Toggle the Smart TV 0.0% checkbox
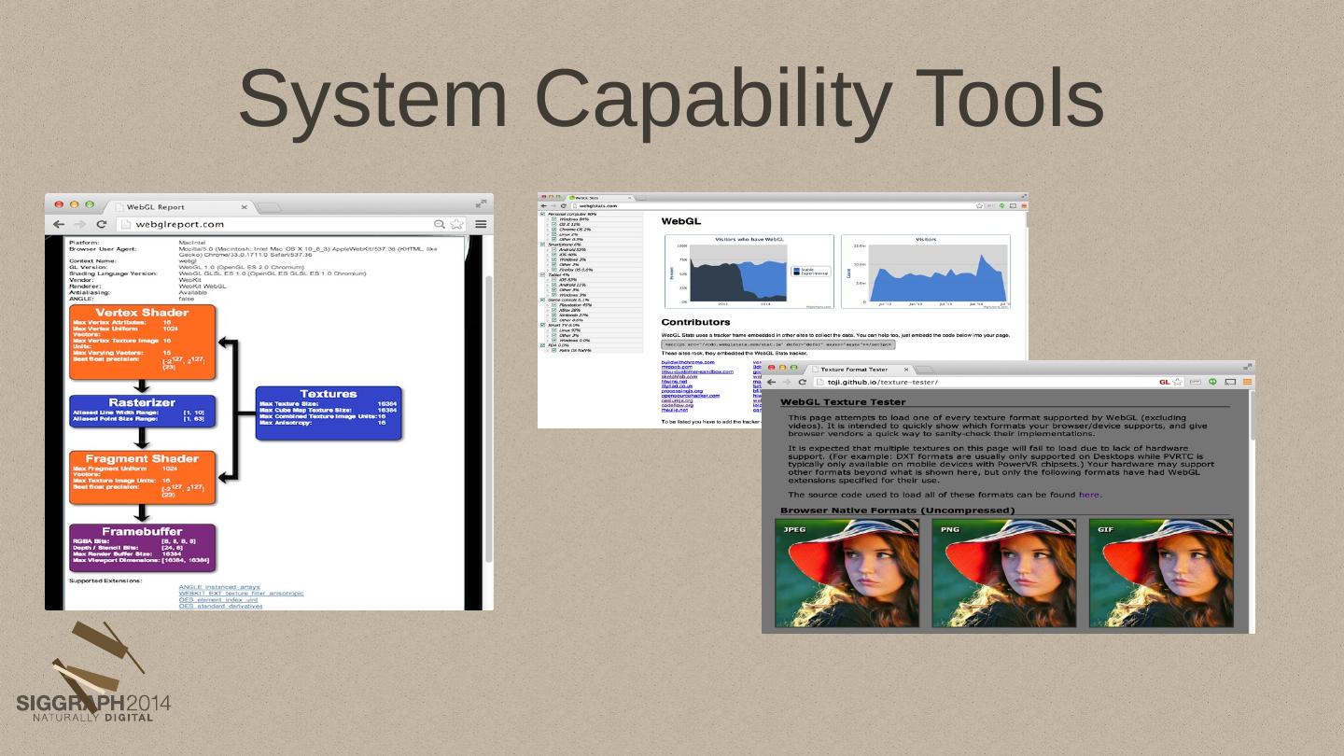The height and width of the screenshot is (756, 1344). click(x=543, y=325)
